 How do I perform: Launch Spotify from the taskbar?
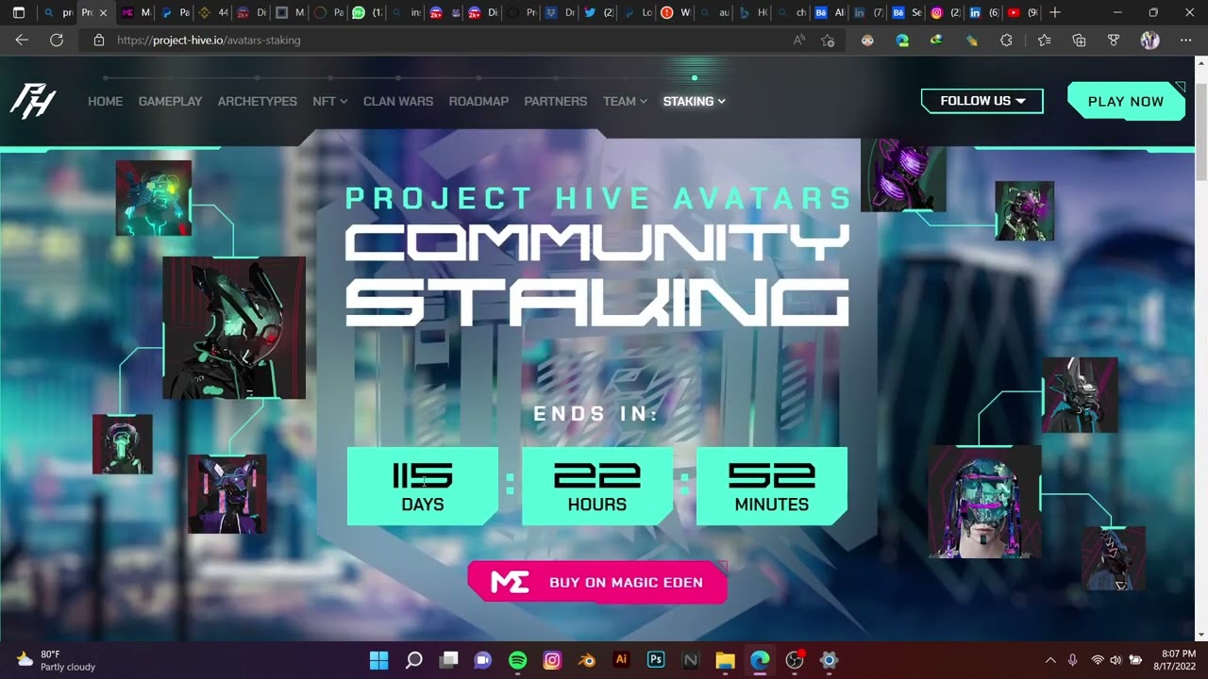[x=517, y=660]
